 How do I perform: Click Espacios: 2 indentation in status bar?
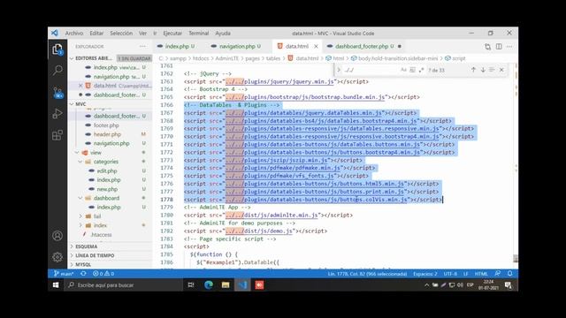pyautogui.click(x=425, y=274)
